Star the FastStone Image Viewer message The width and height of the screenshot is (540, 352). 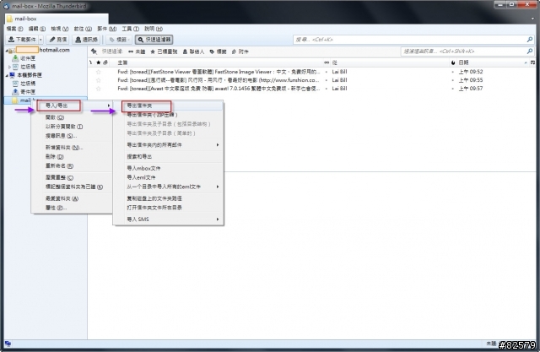coord(99,72)
